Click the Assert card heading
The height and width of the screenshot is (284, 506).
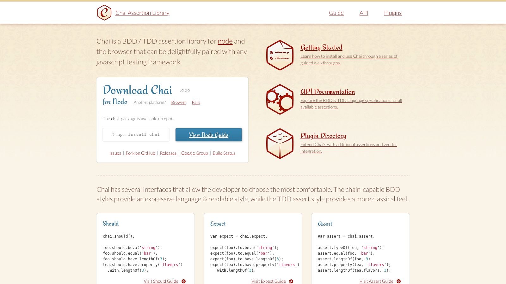point(325,224)
